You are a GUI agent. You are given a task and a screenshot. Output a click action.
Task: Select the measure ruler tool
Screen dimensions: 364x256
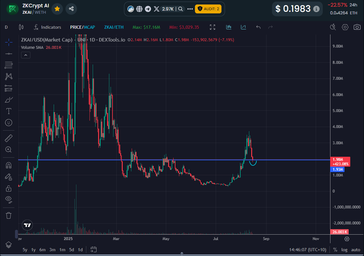[8, 138]
